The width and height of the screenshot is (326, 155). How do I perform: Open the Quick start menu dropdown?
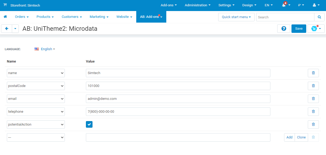point(236,17)
